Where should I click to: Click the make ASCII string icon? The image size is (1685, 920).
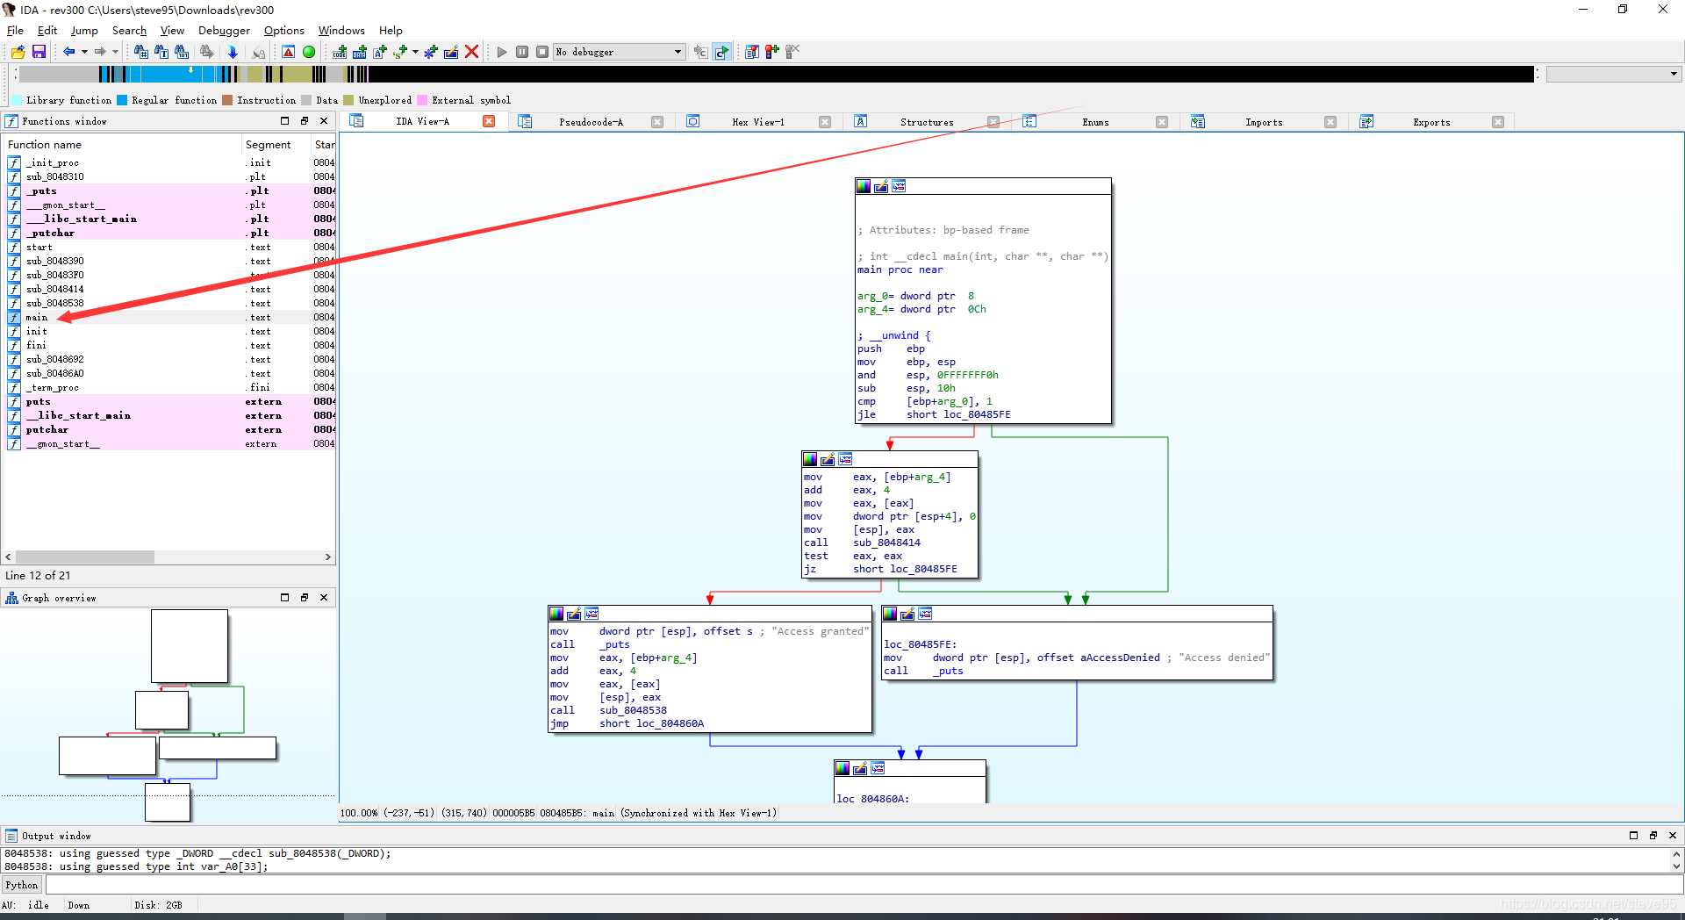(380, 52)
